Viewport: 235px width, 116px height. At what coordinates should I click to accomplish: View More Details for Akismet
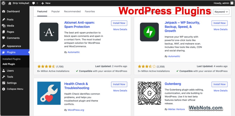pos(120,29)
